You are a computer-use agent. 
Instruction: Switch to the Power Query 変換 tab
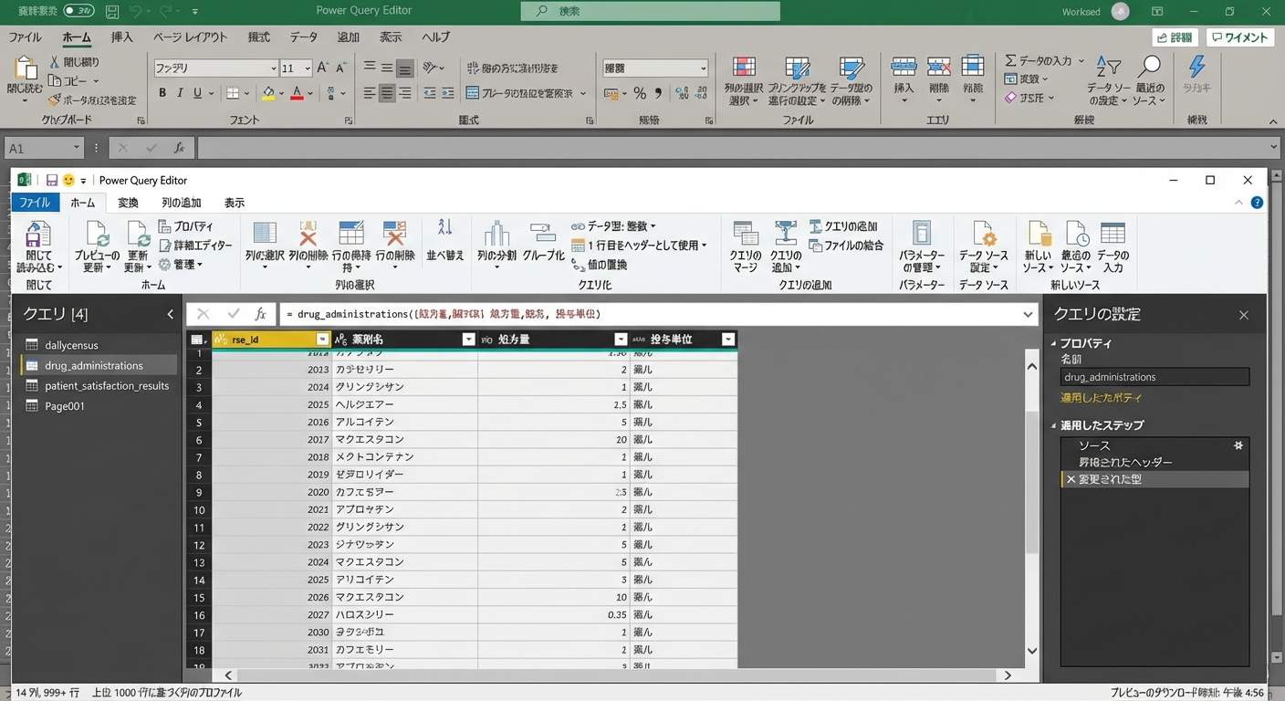128,203
